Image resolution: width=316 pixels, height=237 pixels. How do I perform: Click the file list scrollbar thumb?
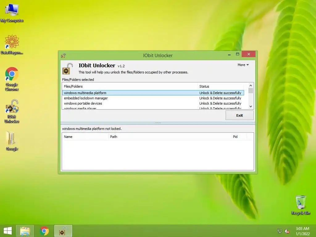(251, 91)
